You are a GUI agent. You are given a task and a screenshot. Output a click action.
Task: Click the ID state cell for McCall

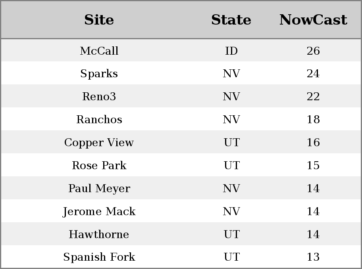point(231,51)
